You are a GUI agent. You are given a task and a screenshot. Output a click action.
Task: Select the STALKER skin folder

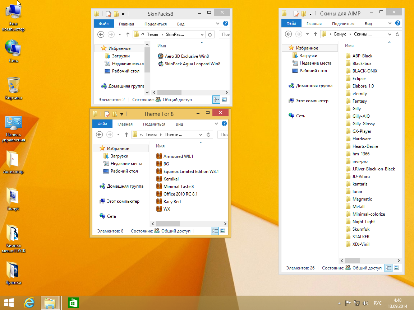pyautogui.click(x=358, y=237)
